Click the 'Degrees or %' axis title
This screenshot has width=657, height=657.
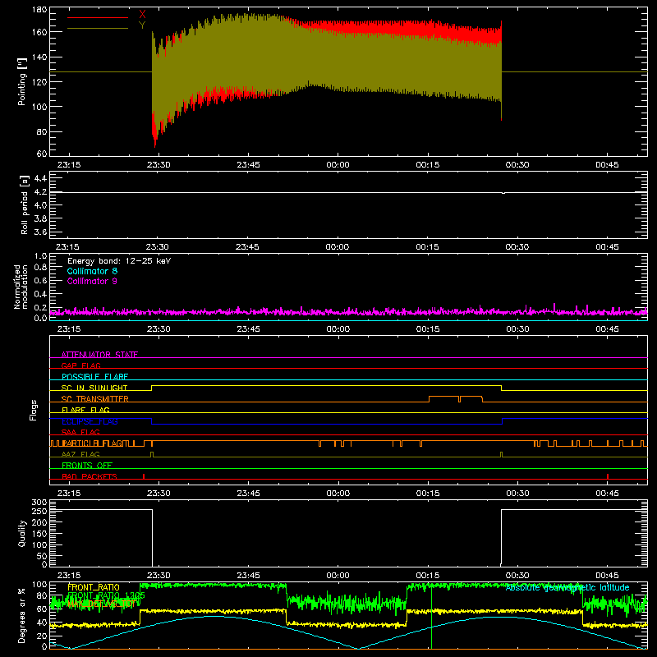(x=22, y=615)
